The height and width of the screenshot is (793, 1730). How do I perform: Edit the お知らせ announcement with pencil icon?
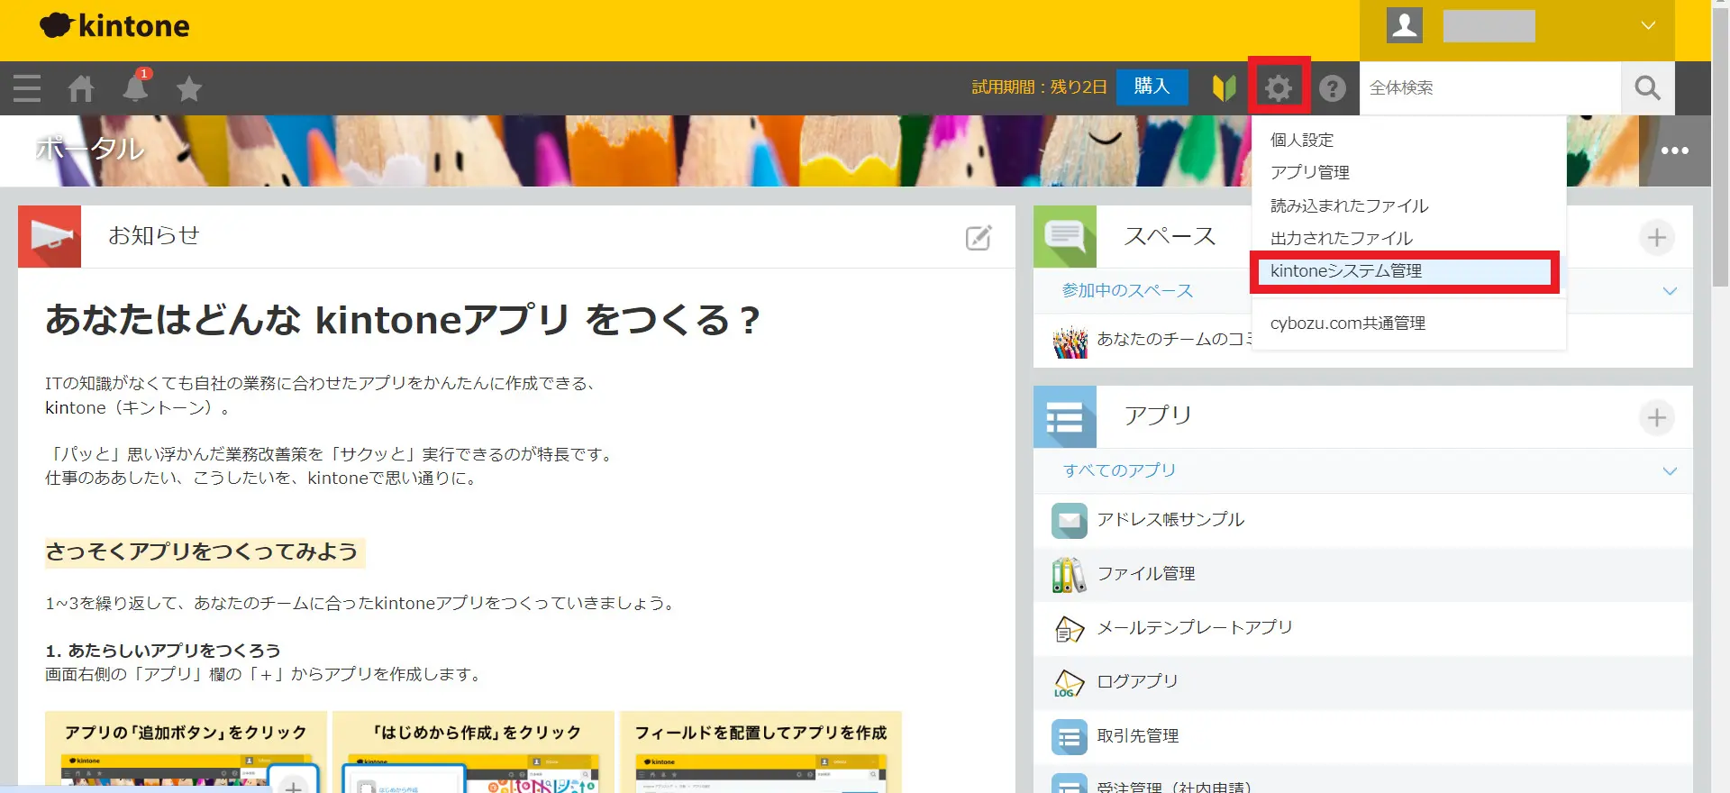coord(979,237)
